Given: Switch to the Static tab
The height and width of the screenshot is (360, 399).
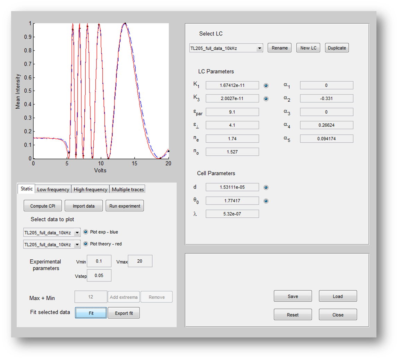Looking at the screenshot, I should point(26,189).
